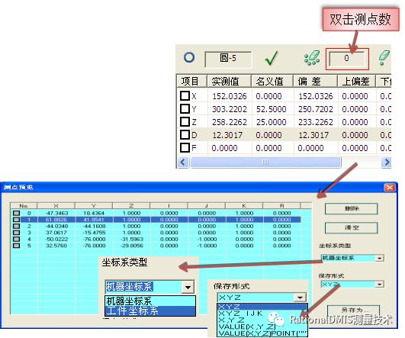Click the 项目 column header
The image size is (405, 338).
click(x=191, y=81)
